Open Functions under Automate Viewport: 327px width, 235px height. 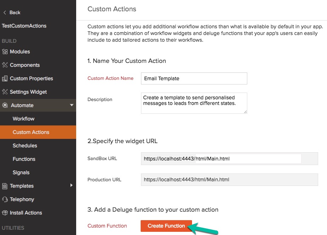point(24,159)
